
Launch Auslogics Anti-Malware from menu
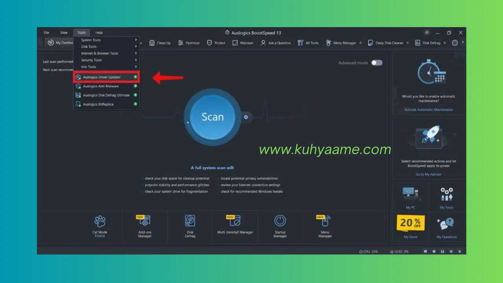[x=106, y=86]
